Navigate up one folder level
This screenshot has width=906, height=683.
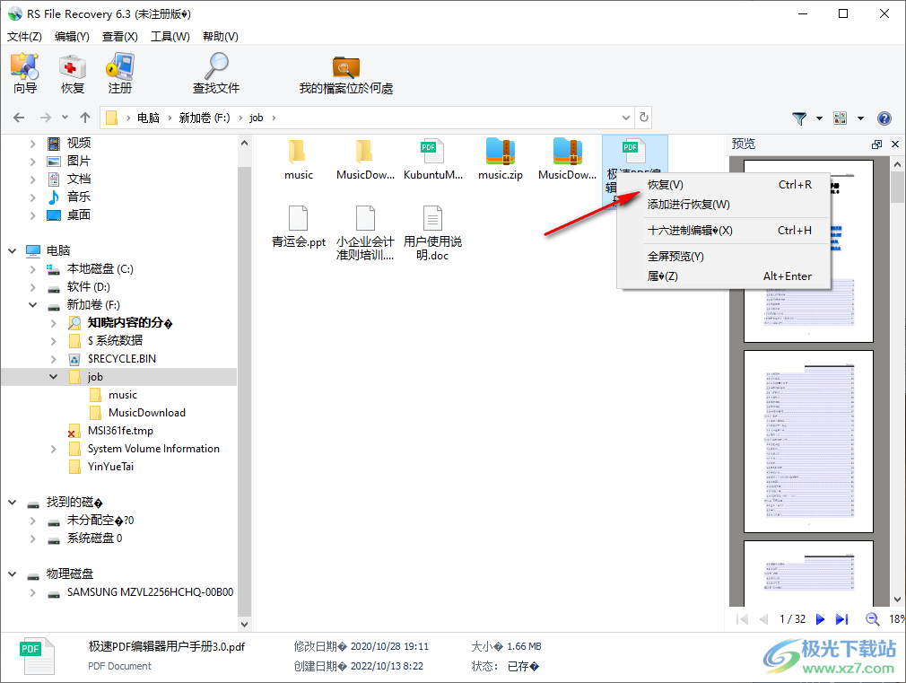(85, 118)
